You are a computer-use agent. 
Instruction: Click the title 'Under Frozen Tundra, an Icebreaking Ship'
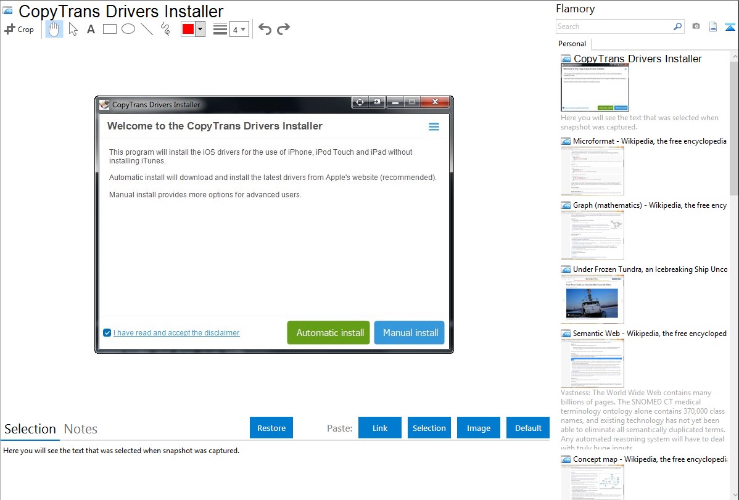650,269
